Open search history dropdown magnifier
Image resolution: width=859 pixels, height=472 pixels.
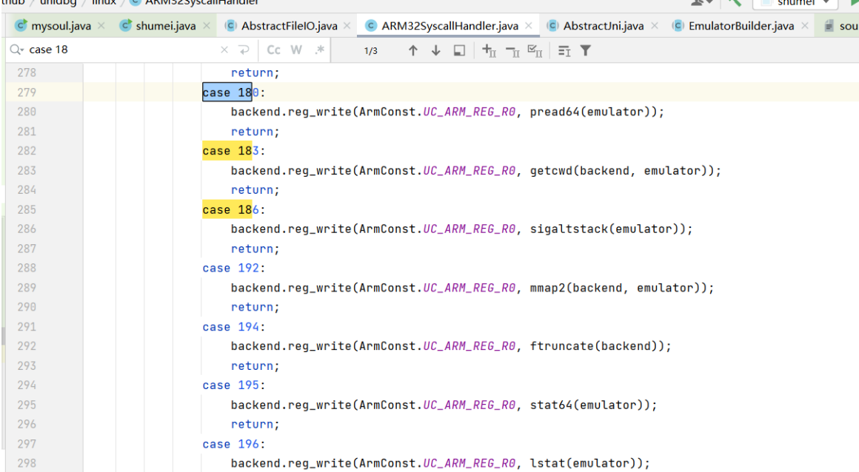[x=16, y=50]
